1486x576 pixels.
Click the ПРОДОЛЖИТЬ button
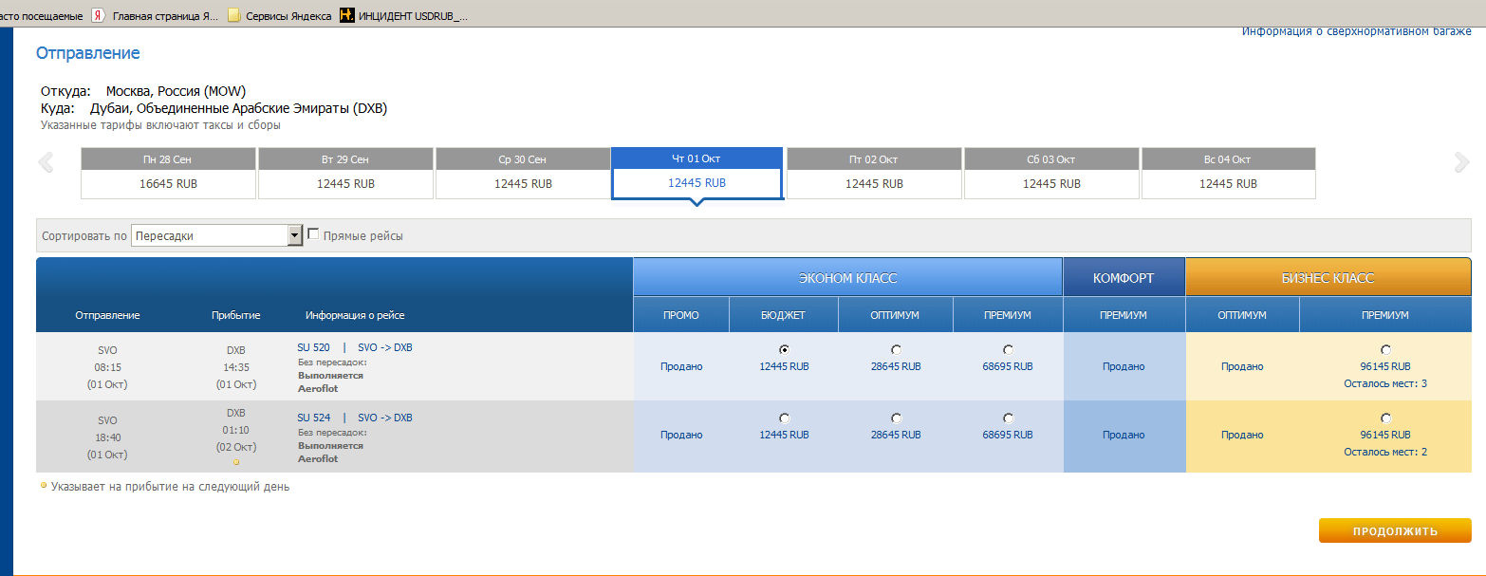pyautogui.click(x=1395, y=530)
